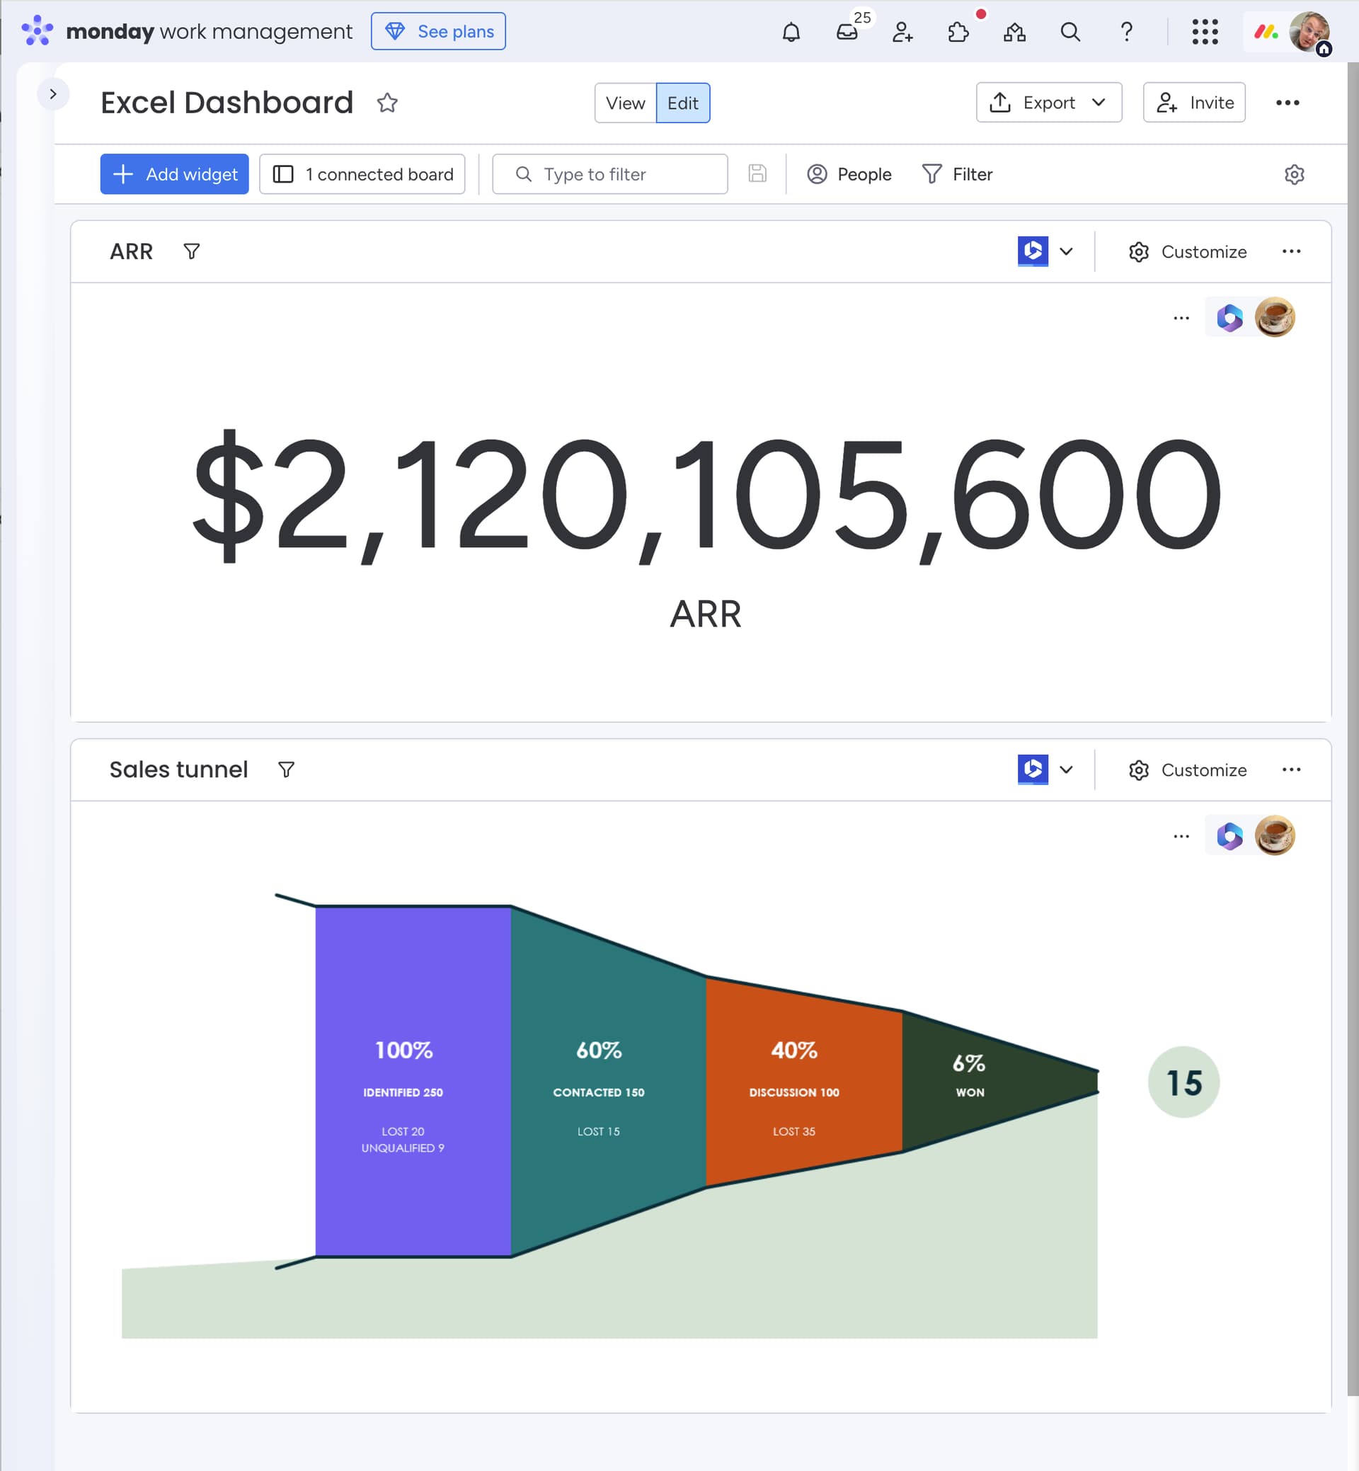
Task: Click the monday logo icon
Action: coord(37,31)
